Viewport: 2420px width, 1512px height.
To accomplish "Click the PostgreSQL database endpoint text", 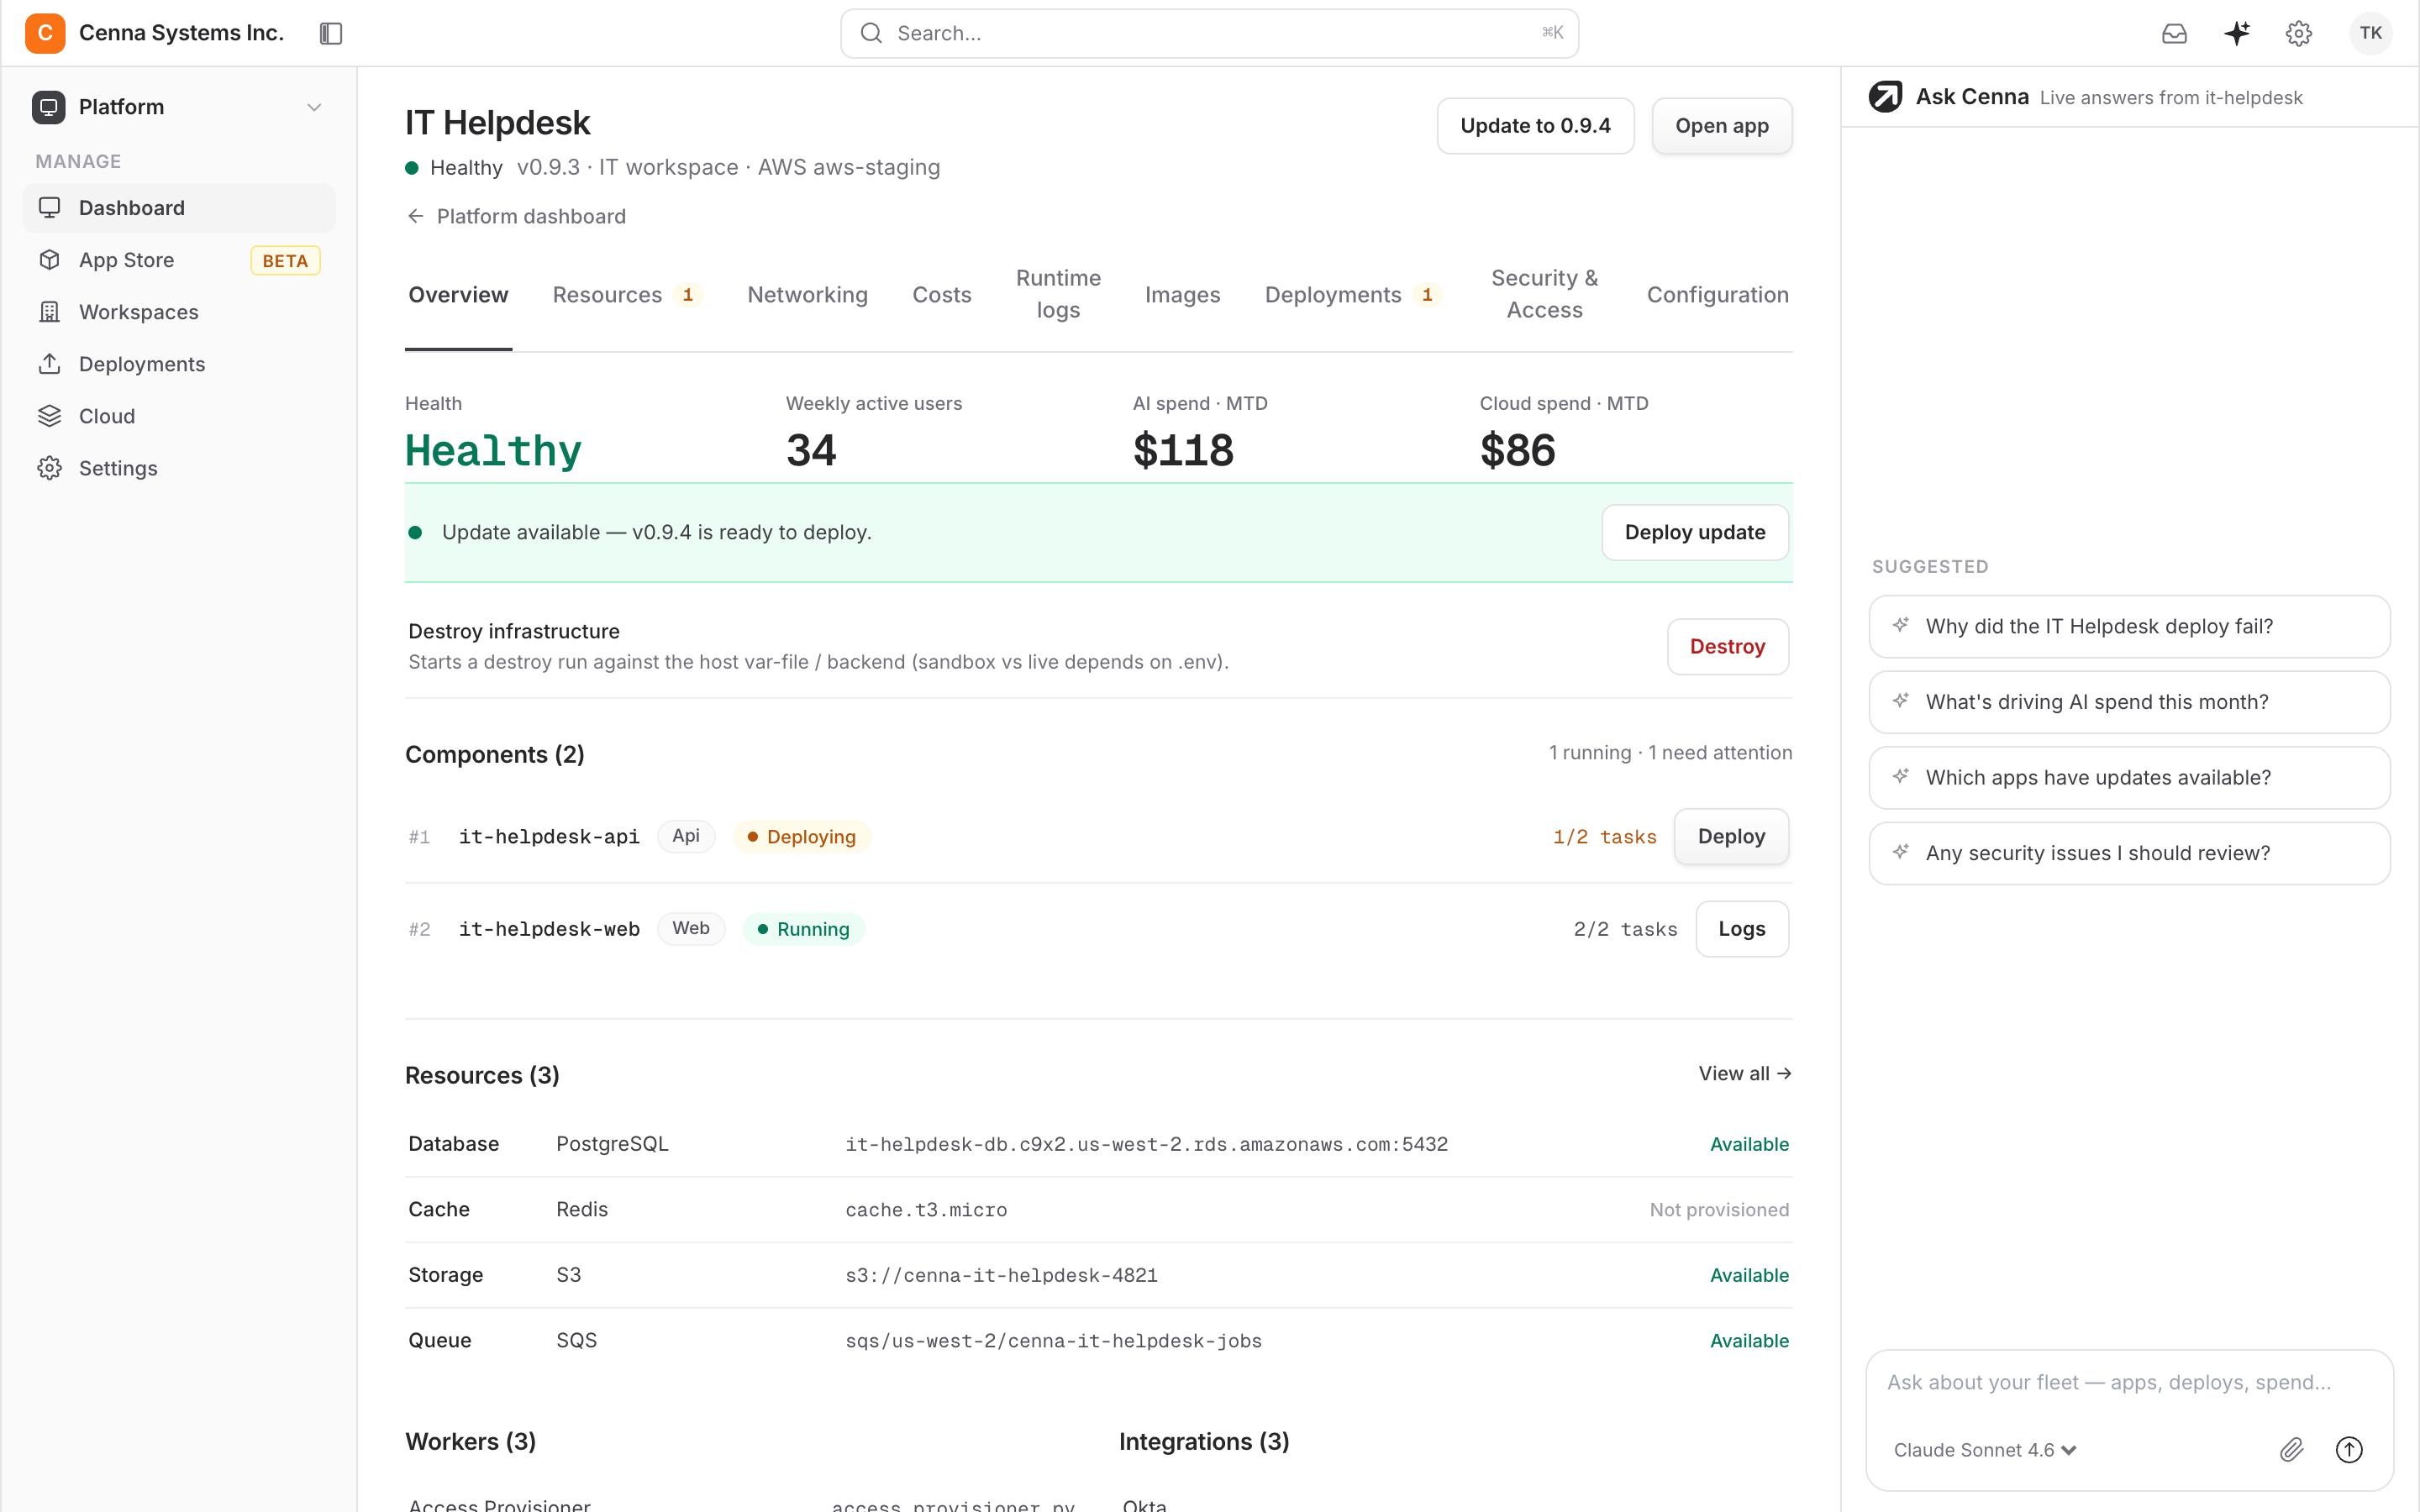I will click(1146, 1144).
